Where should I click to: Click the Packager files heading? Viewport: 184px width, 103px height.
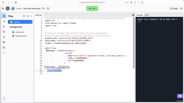(x=16, y=27)
